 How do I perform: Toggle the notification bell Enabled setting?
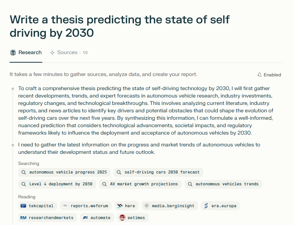(x=269, y=75)
